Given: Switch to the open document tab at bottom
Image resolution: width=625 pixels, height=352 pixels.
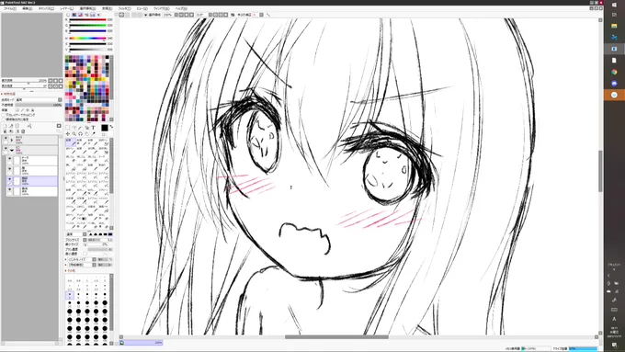Looking at the screenshot, I should click(x=142, y=343).
